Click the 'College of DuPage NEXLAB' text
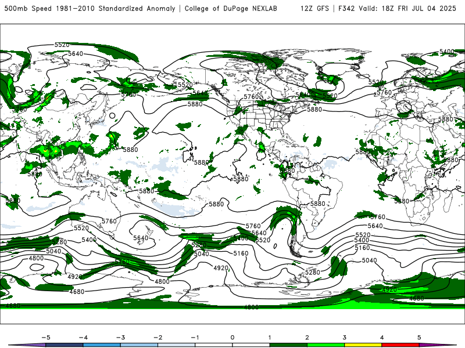Image resolution: width=465 pixels, height=348 pixels. (231, 8)
